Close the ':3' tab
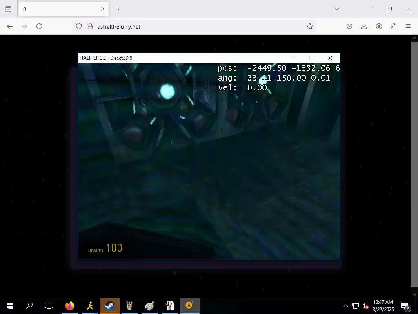The height and width of the screenshot is (314, 418). pos(103,9)
